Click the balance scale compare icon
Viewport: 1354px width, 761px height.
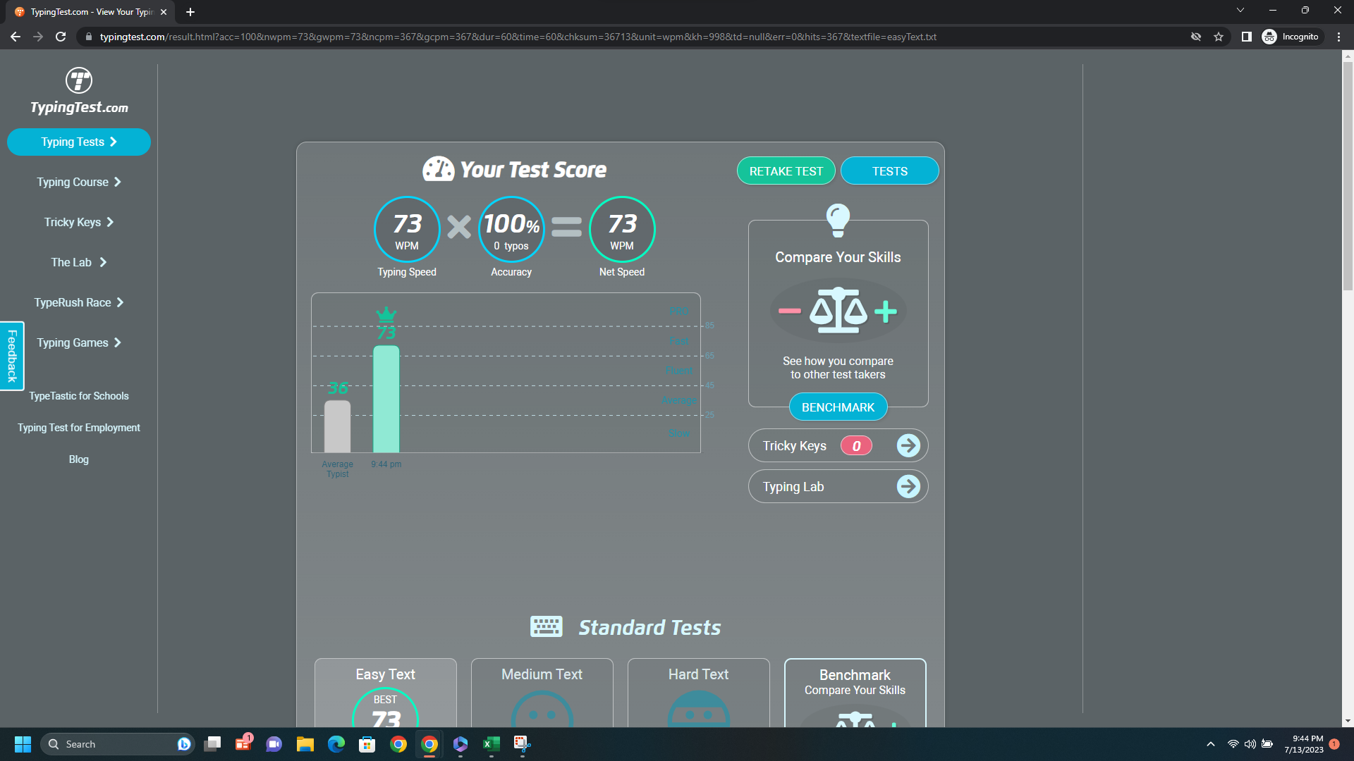(838, 311)
